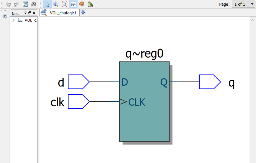Select the d input pin symbol

click(x=79, y=82)
